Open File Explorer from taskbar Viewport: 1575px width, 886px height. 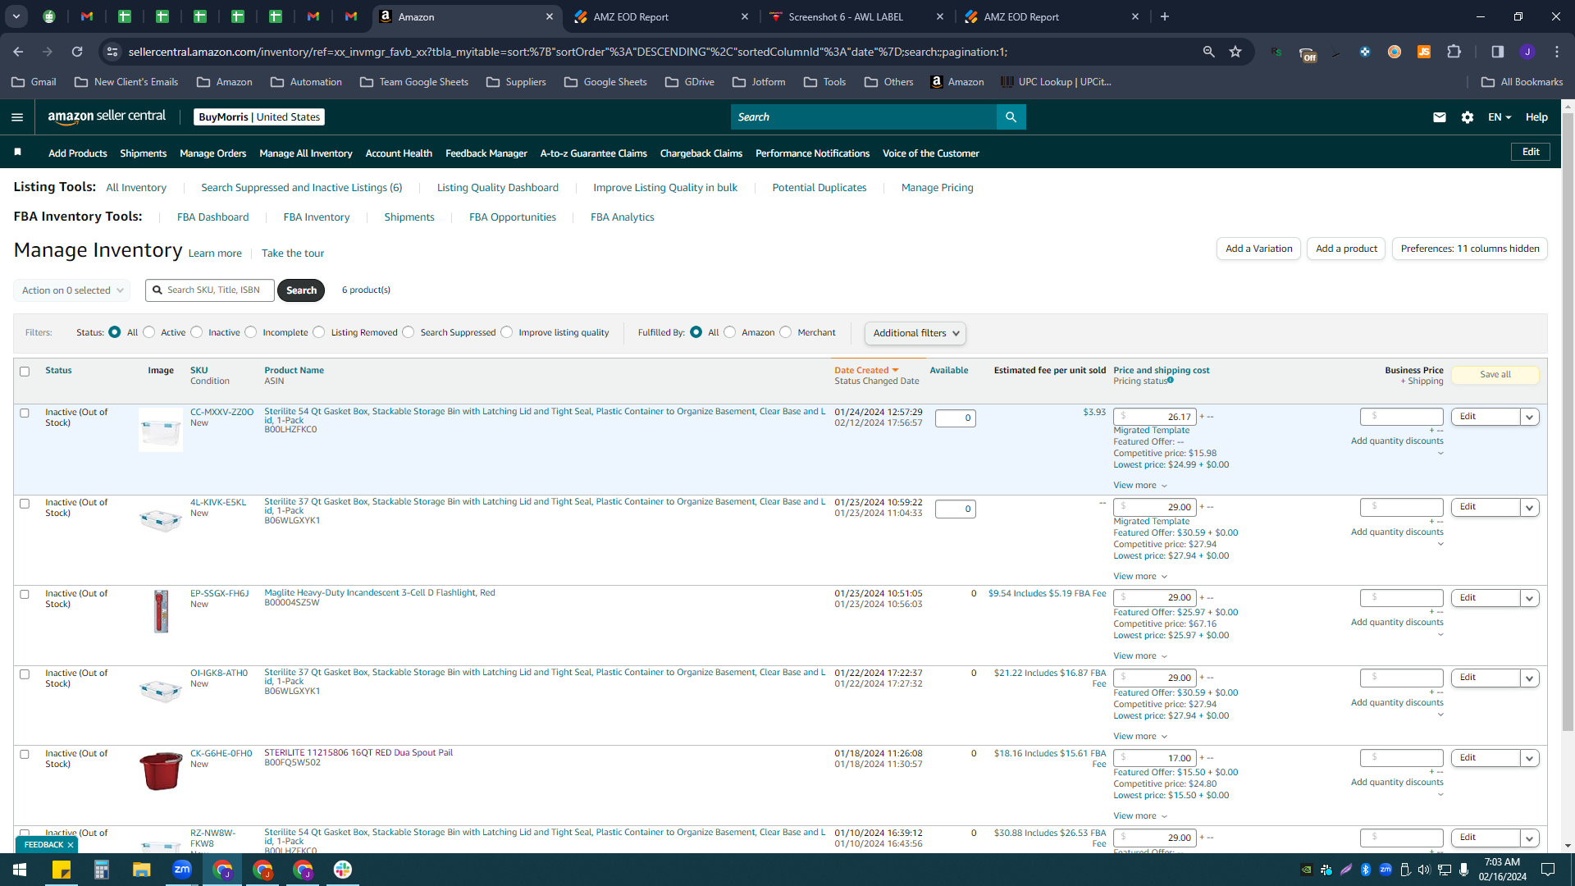pos(141,870)
